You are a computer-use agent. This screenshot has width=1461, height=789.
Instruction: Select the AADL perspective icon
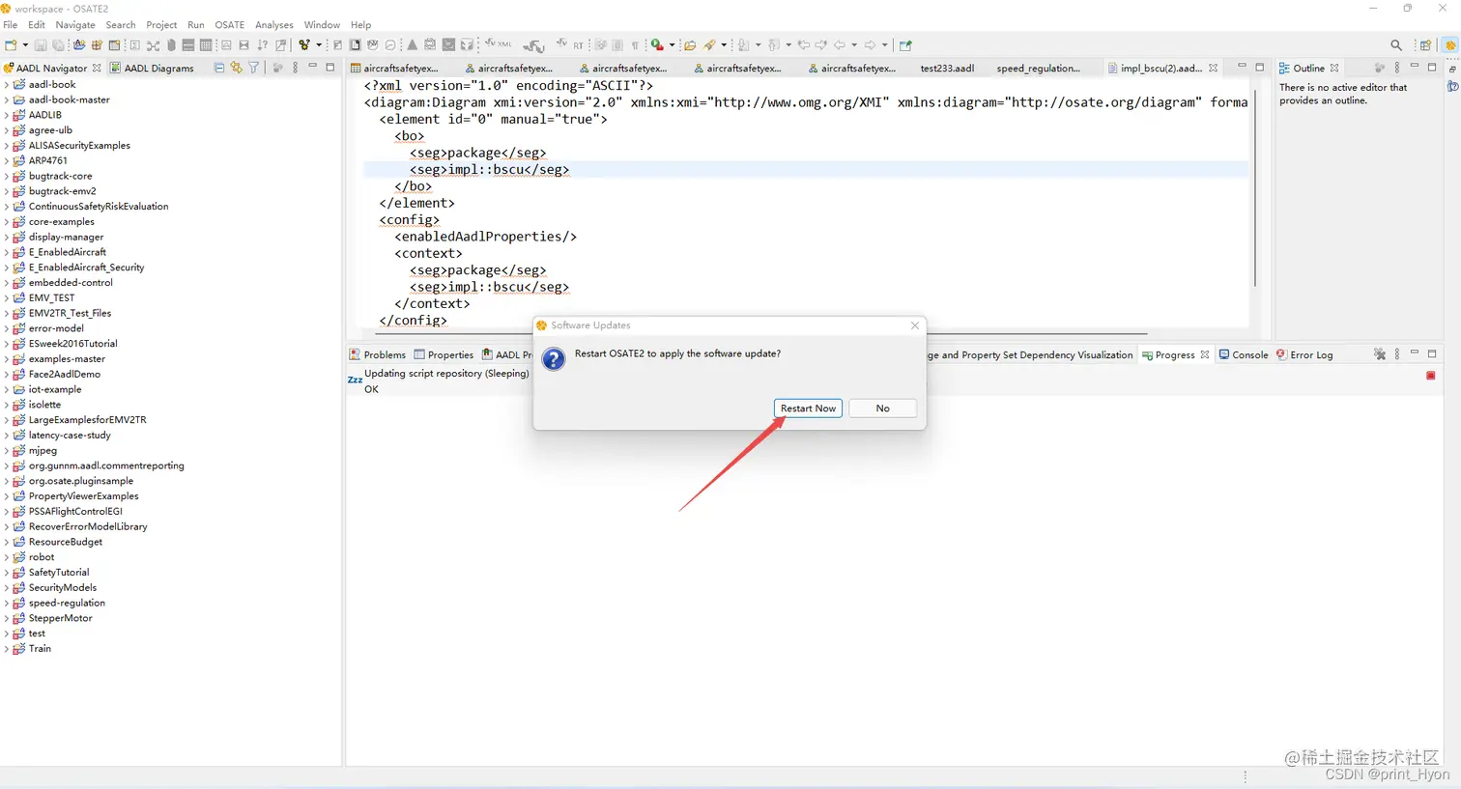(x=1450, y=44)
